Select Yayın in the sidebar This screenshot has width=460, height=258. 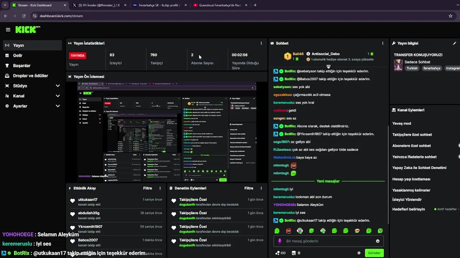(32, 45)
